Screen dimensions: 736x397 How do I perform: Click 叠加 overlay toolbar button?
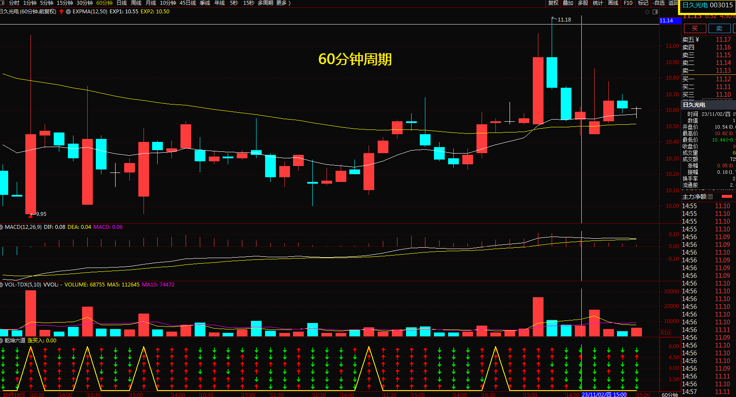click(568, 3)
